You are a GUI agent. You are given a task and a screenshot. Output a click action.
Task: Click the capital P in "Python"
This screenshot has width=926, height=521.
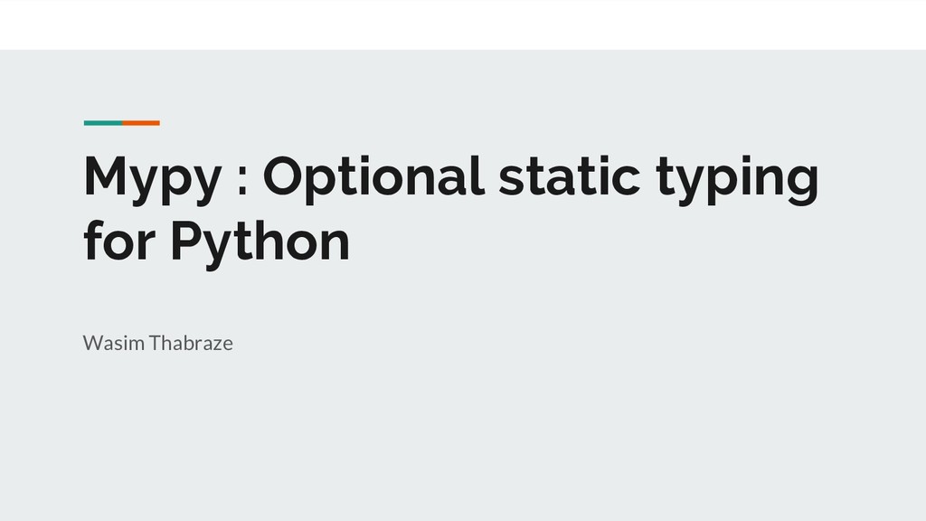pos(186,239)
